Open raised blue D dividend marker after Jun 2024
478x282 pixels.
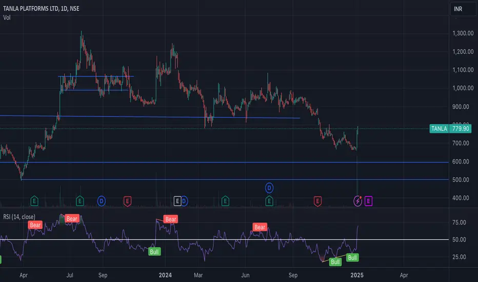(269, 188)
